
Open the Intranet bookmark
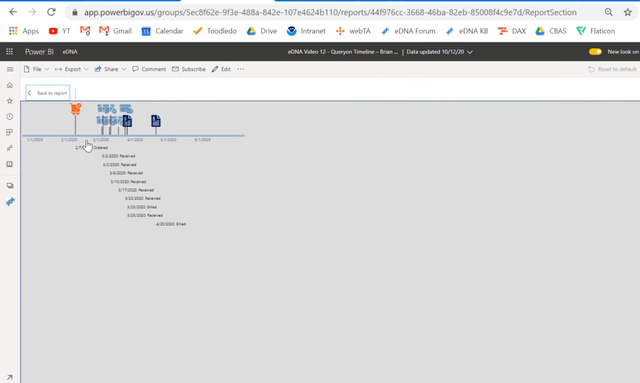coord(306,31)
